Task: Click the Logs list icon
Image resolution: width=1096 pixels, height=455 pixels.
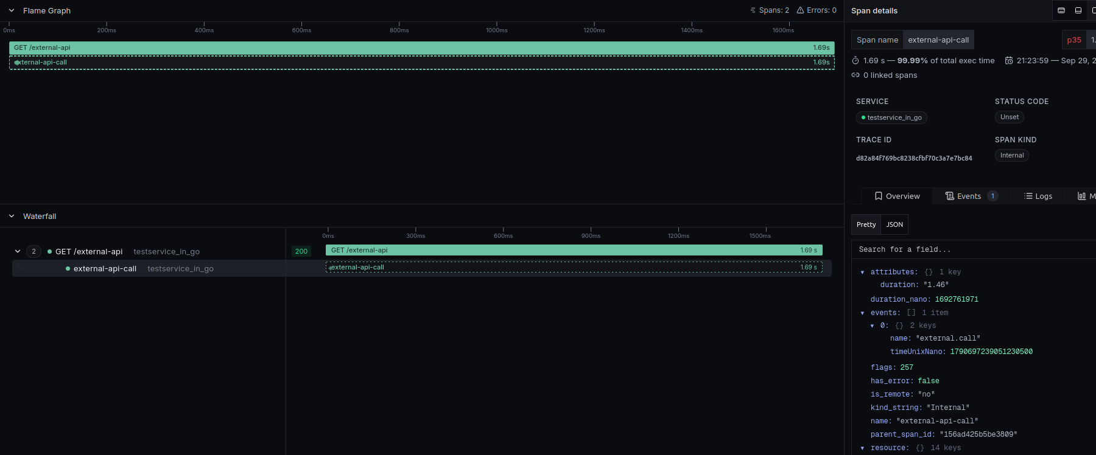Action: tap(1028, 196)
